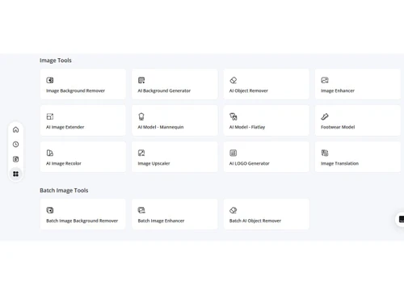Image resolution: width=404 pixels, height=303 pixels.
Task: Open the AI Image Recolor label
Action: pyautogui.click(x=64, y=163)
